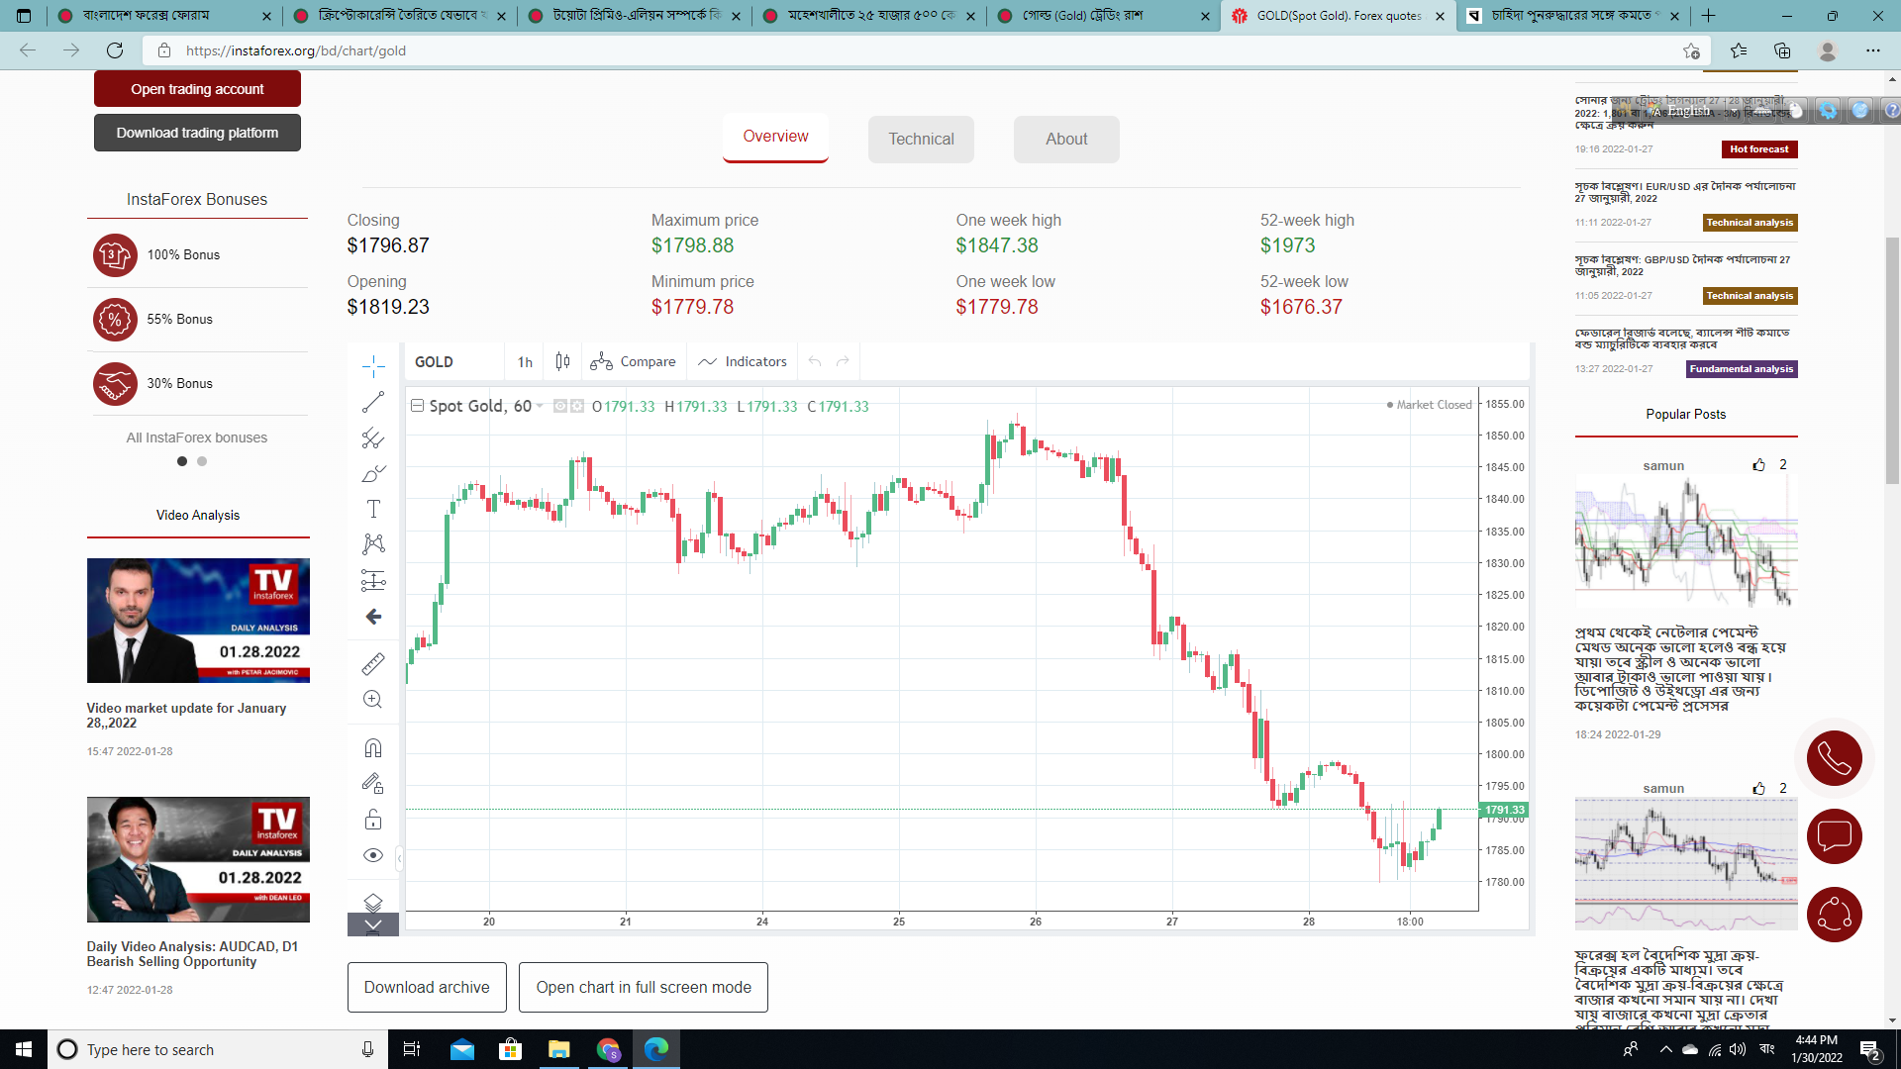
Task: Click the red share circle button
Action: click(x=1835, y=915)
